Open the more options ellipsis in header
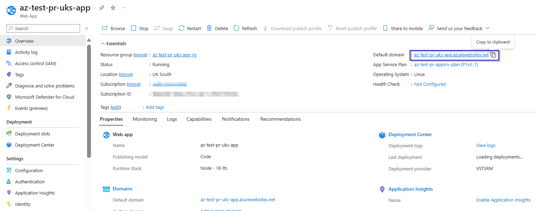This screenshot has width=536, height=211. coord(124,8)
